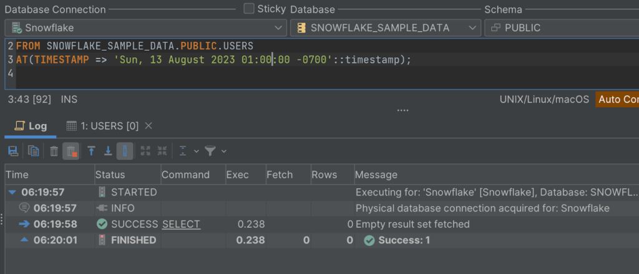Click the 3:43 [92] cursor position
Image resolution: width=639 pixels, height=274 pixels.
pyautogui.click(x=29, y=100)
